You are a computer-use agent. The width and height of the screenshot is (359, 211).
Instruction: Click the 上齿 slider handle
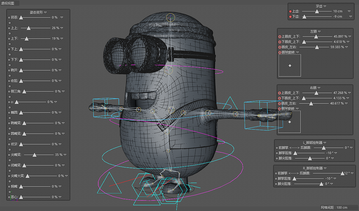tap(317, 11)
